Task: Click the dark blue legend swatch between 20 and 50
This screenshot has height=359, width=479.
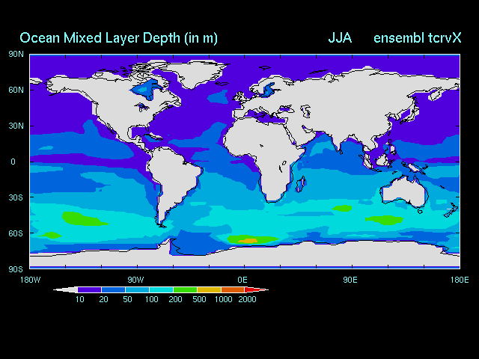Action: coord(114,289)
